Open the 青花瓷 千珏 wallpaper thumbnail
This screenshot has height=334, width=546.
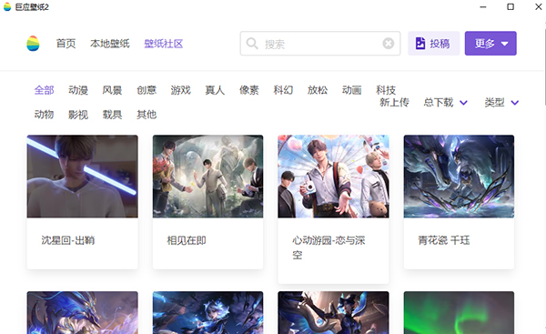459,177
